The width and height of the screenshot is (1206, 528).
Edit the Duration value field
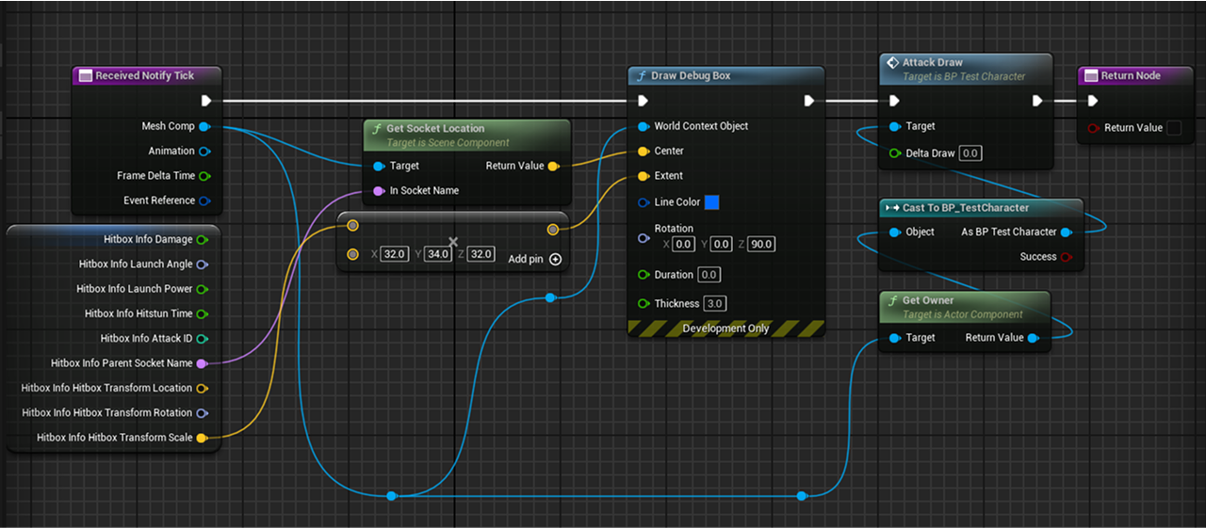pos(709,275)
